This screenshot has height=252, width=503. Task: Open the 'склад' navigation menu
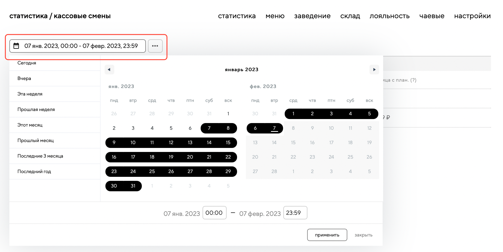pyautogui.click(x=350, y=16)
